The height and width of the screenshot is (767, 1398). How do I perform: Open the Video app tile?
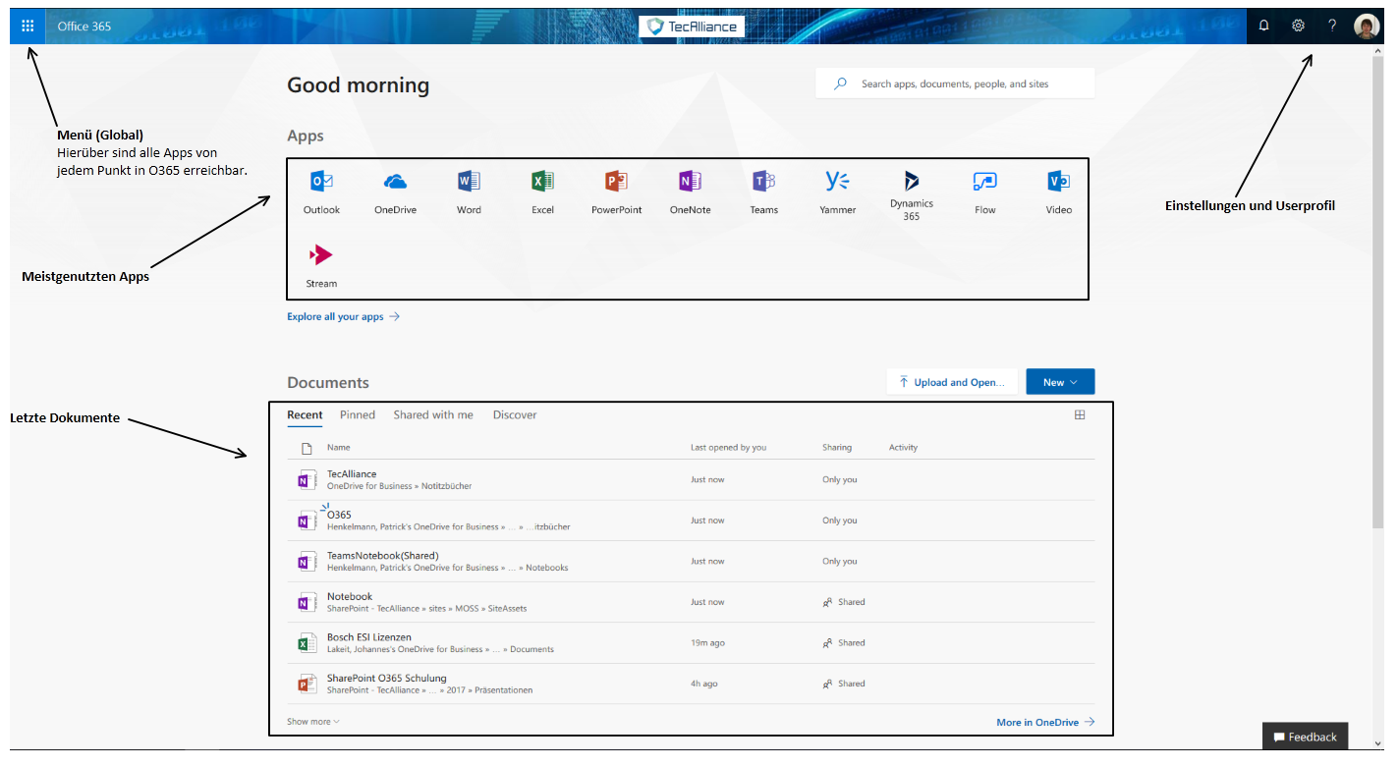[x=1058, y=192]
